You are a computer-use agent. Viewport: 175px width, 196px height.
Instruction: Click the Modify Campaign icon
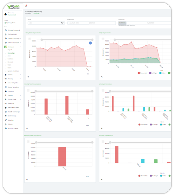[6, 112]
